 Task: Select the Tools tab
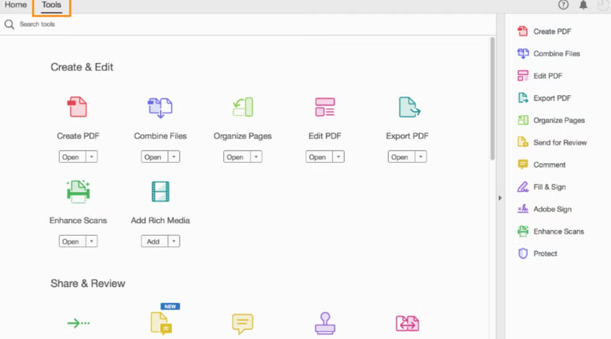pos(51,5)
